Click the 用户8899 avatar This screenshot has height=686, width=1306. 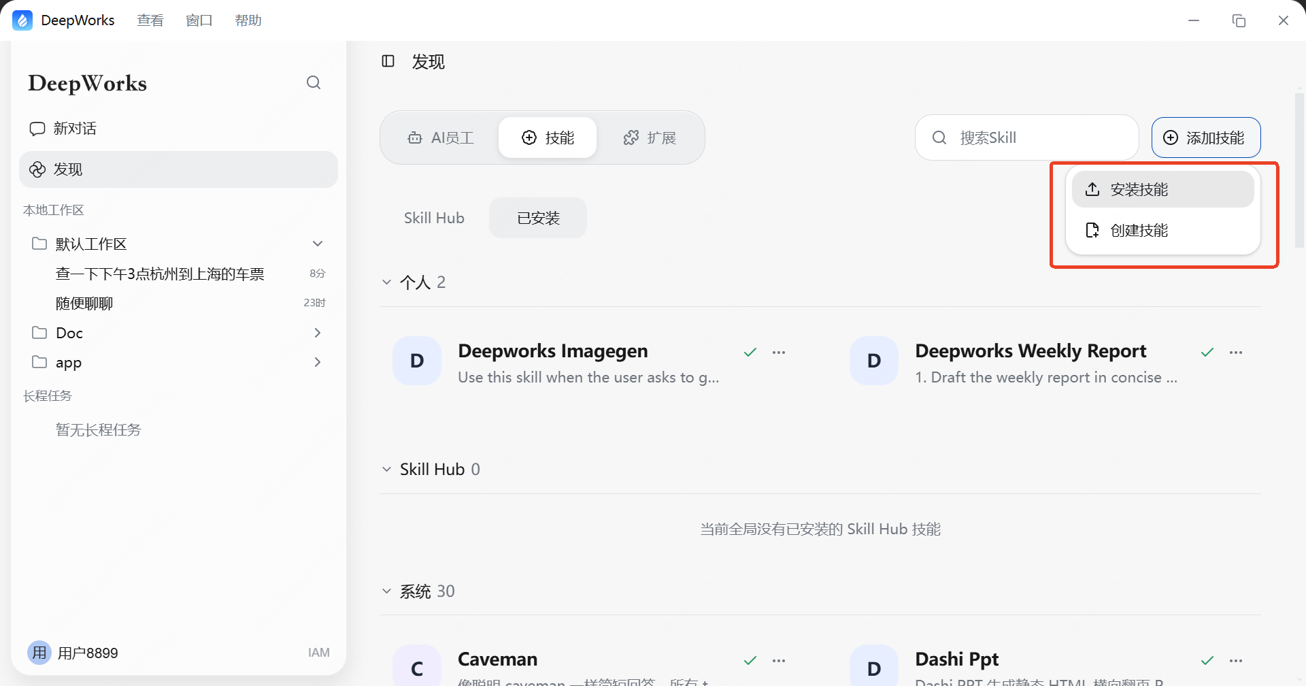39,653
